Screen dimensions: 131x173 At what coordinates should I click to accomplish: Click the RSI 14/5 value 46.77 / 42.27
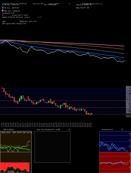[20, 15]
